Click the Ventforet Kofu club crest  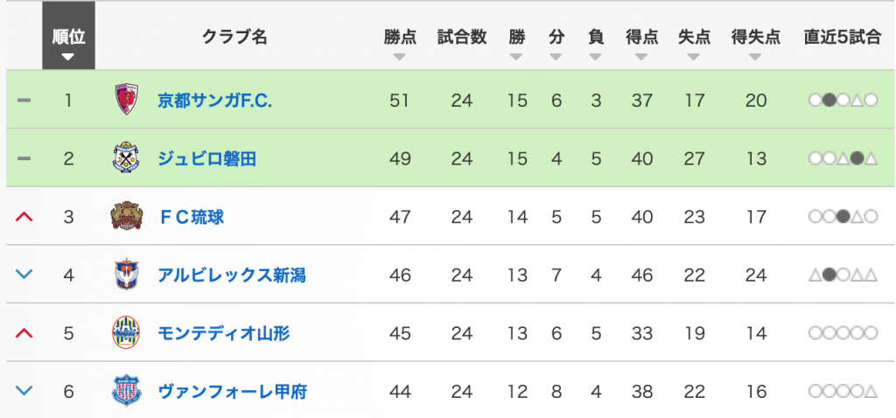click(x=126, y=391)
